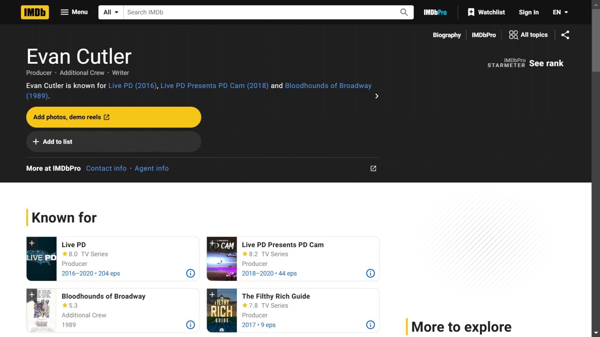Click the share icon near All topics
The height and width of the screenshot is (337, 600).
(565, 35)
